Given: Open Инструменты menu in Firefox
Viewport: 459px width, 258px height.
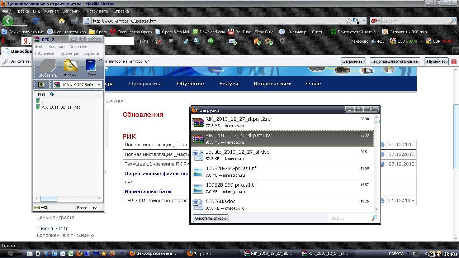Looking at the screenshot, I should (97, 11).
